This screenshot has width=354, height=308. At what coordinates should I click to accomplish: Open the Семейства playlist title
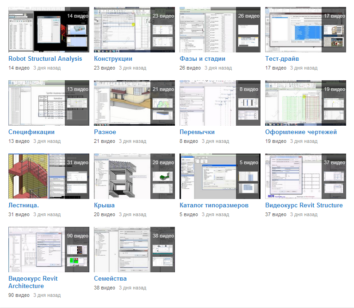click(110, 279)
